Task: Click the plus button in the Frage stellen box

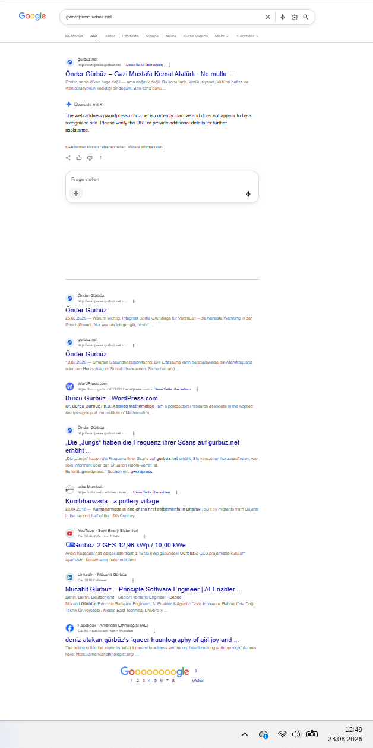Action: (x=76, y=193)
